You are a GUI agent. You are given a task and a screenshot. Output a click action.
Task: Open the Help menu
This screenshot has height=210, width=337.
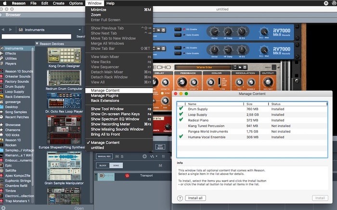(110, 3)
